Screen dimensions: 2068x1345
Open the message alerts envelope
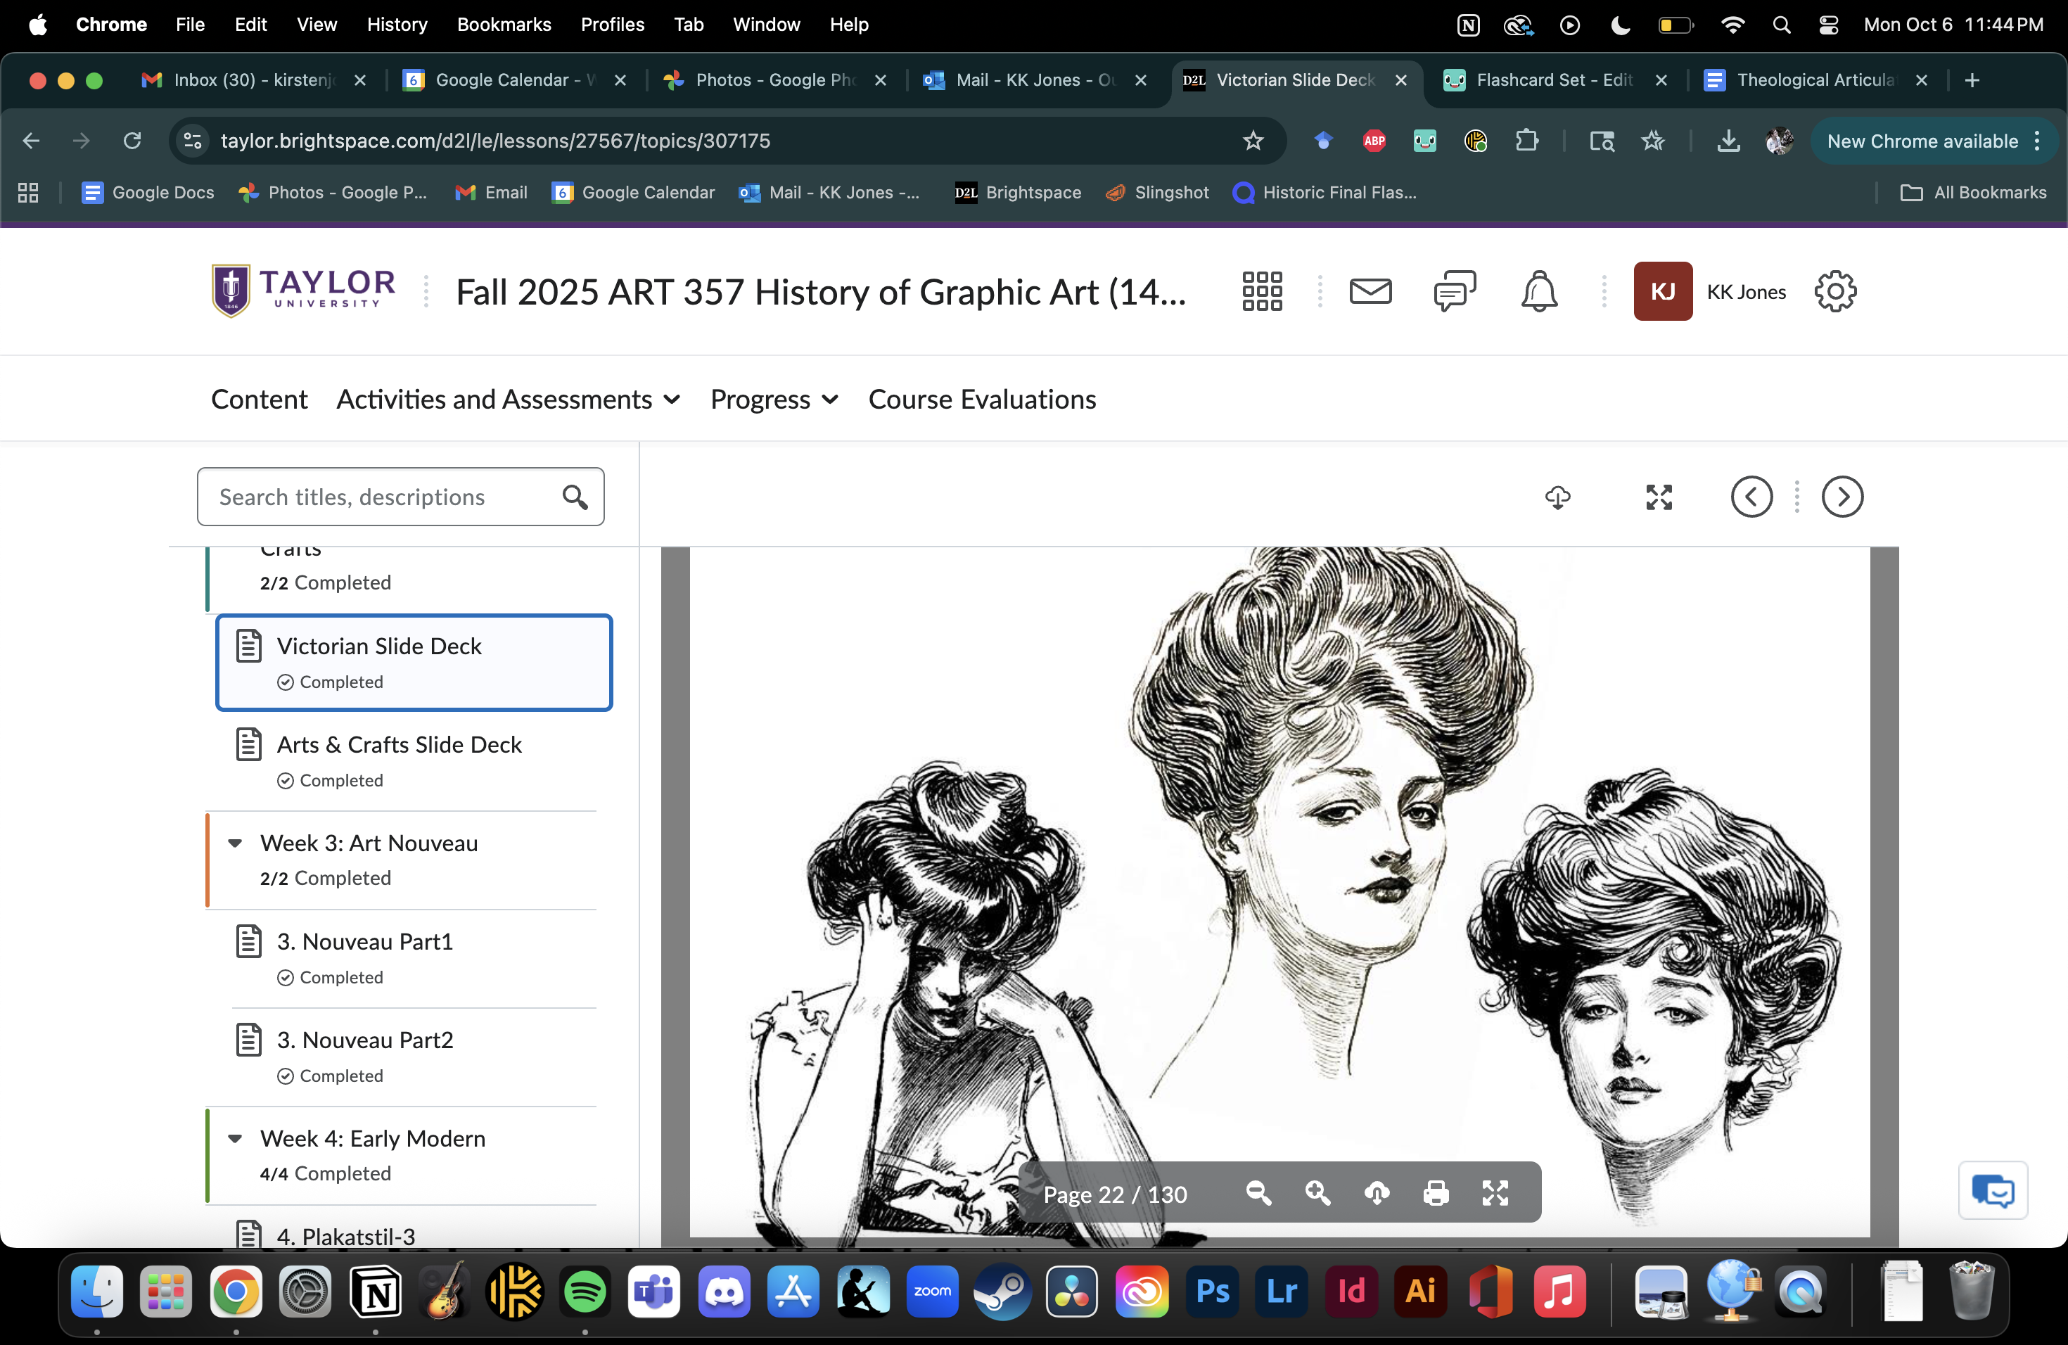1370,291
